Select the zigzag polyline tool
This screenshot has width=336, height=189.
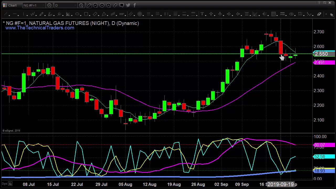[x=32, y=14]
